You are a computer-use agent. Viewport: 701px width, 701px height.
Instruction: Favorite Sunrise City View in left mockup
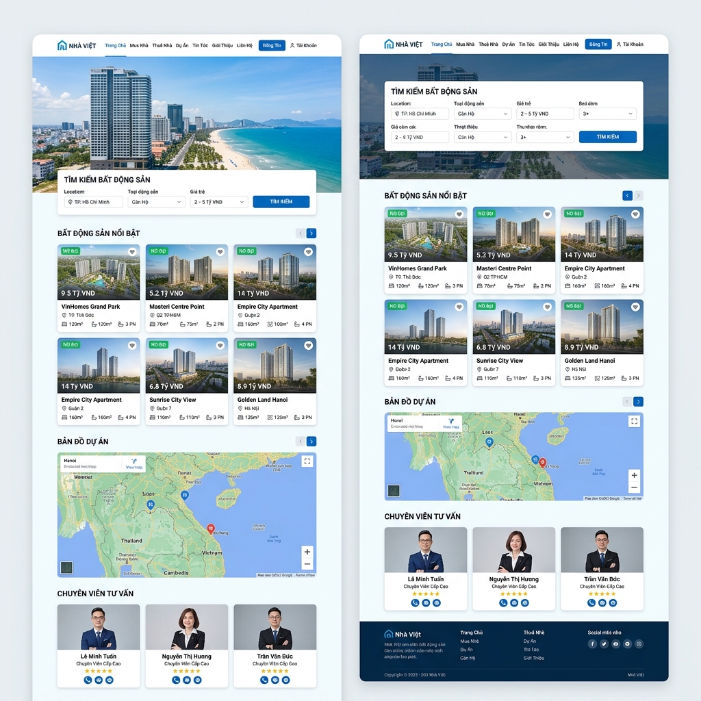click(220, 345)
